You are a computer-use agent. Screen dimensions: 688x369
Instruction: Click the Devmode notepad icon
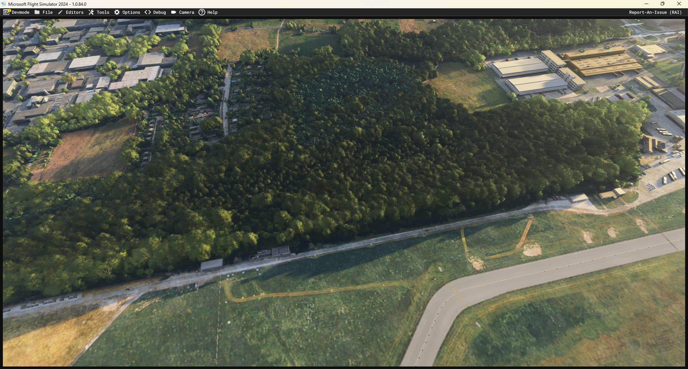coord(6,12)
